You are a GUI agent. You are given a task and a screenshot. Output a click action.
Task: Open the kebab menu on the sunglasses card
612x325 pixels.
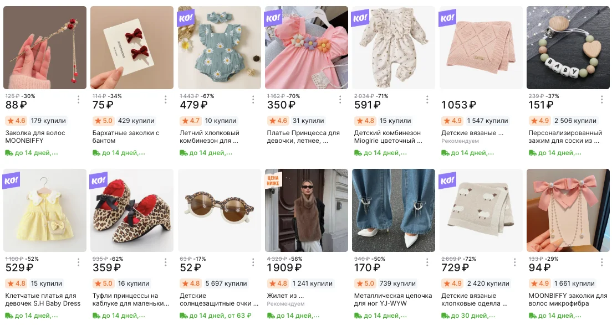[252, 262]
